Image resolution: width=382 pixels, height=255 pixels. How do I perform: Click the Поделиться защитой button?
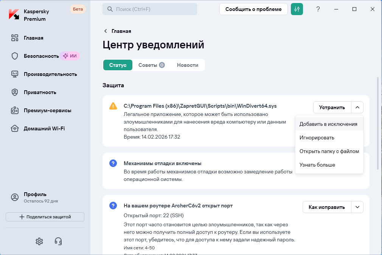(x=45, y=216)
